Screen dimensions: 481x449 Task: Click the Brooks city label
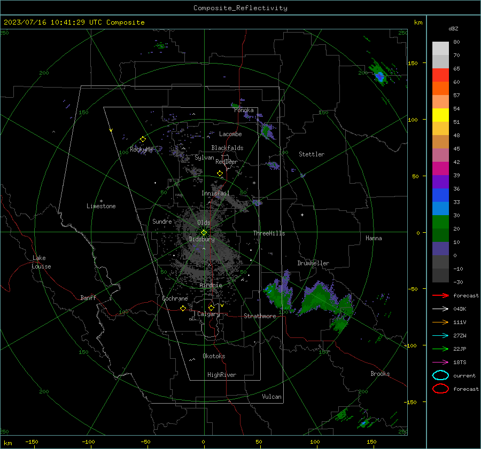[380, 374]
